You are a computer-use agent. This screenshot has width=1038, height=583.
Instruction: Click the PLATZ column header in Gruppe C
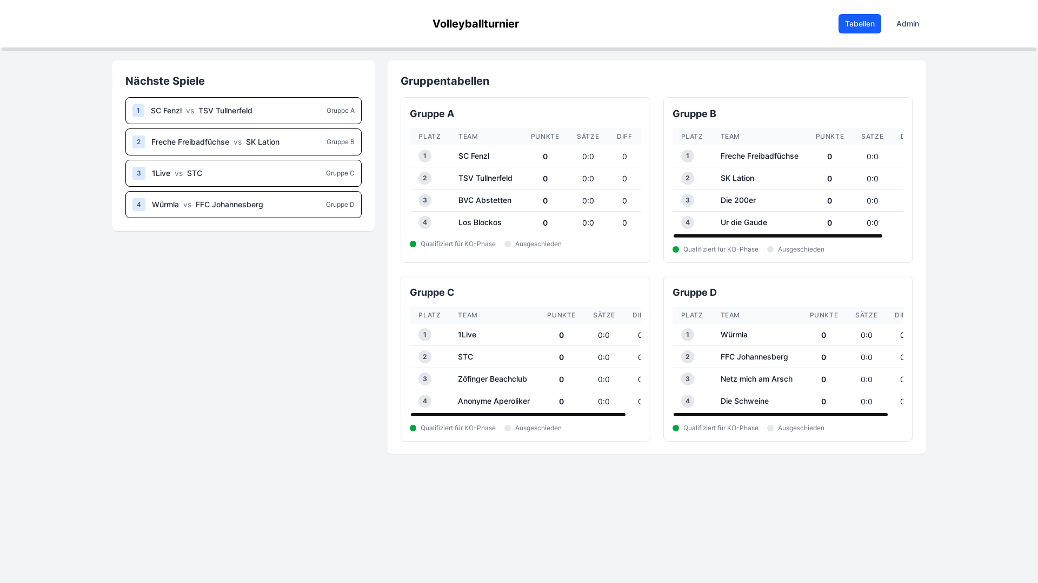pyautogui.click(x=429, y=315)
